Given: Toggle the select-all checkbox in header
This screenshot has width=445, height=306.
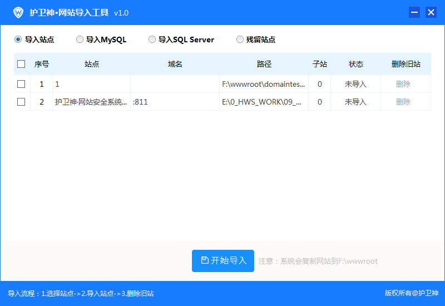Looking at the screenshot, I should 21,64.
